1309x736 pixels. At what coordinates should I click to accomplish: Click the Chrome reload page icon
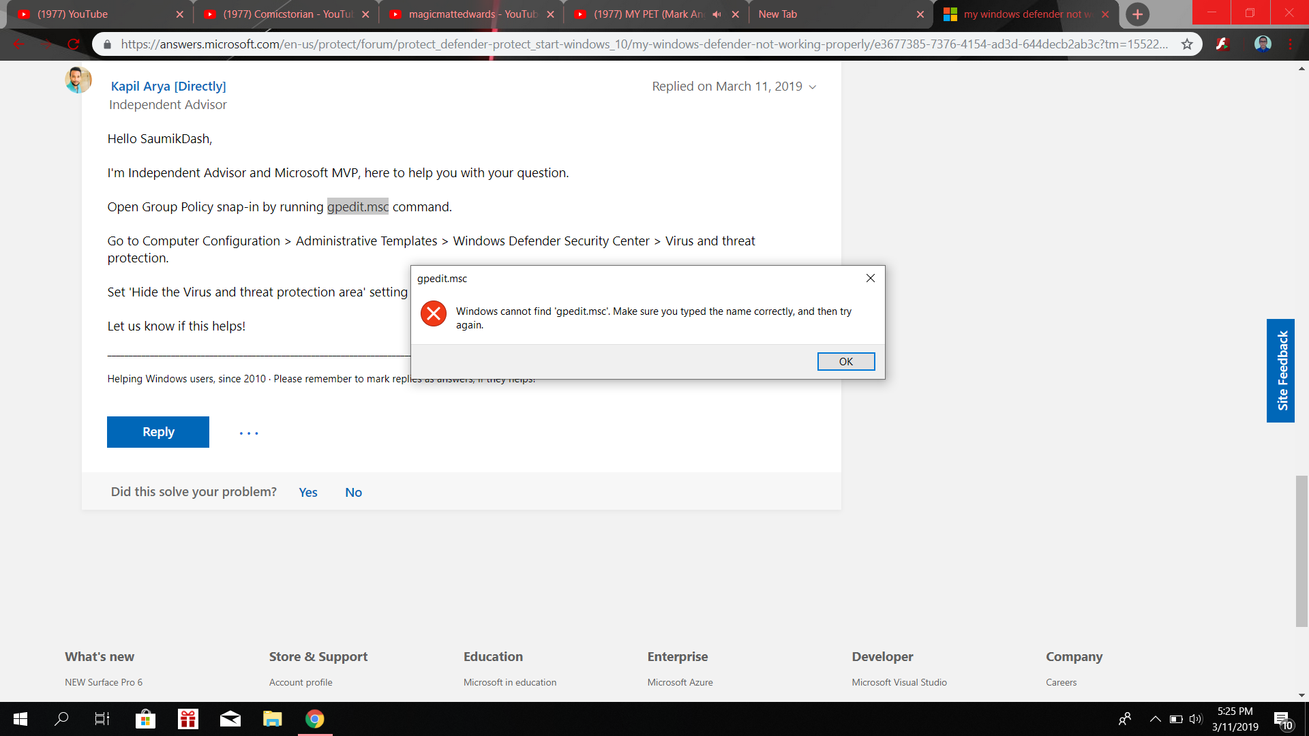pos(74,44)
